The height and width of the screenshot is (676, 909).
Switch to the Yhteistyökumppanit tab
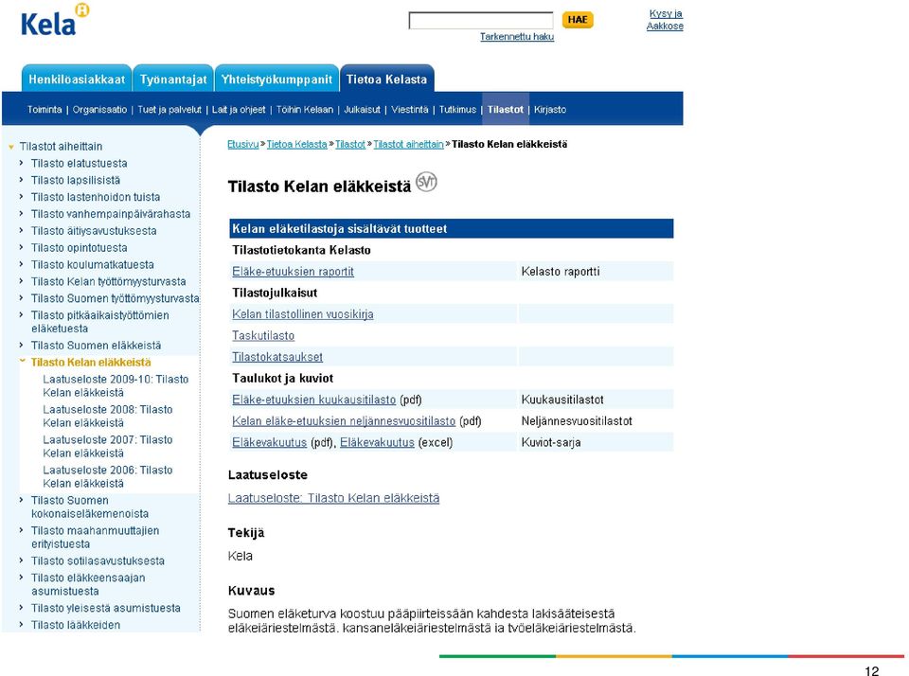[x=276, y=80]
